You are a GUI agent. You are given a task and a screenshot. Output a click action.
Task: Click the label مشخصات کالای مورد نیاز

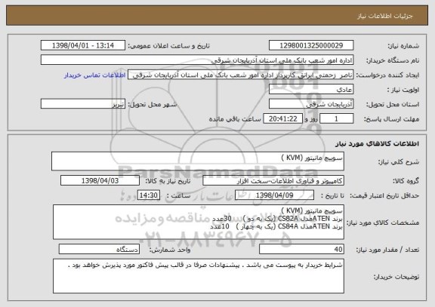click(383, 223)
